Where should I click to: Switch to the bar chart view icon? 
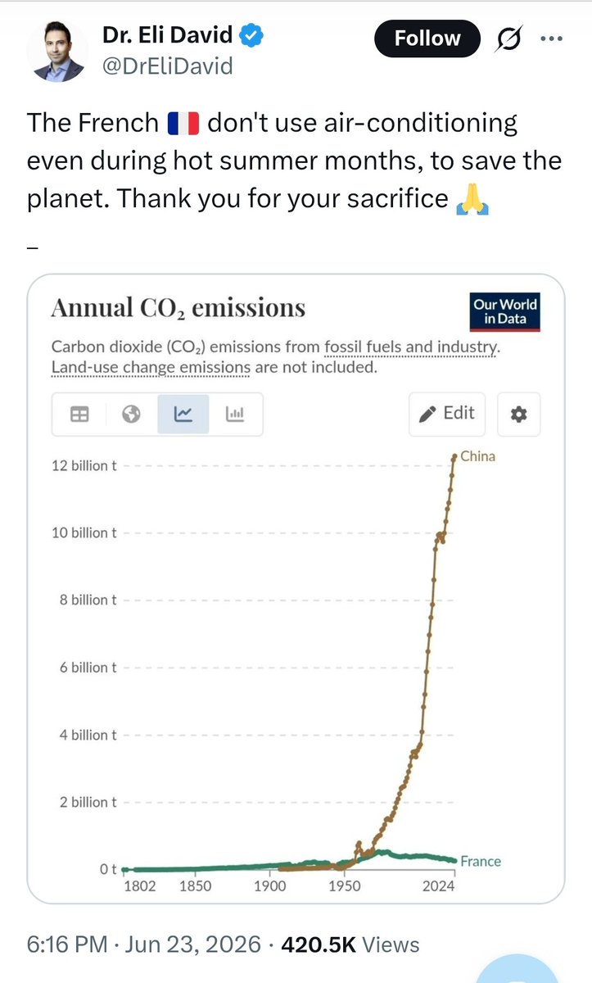[236, 414]
